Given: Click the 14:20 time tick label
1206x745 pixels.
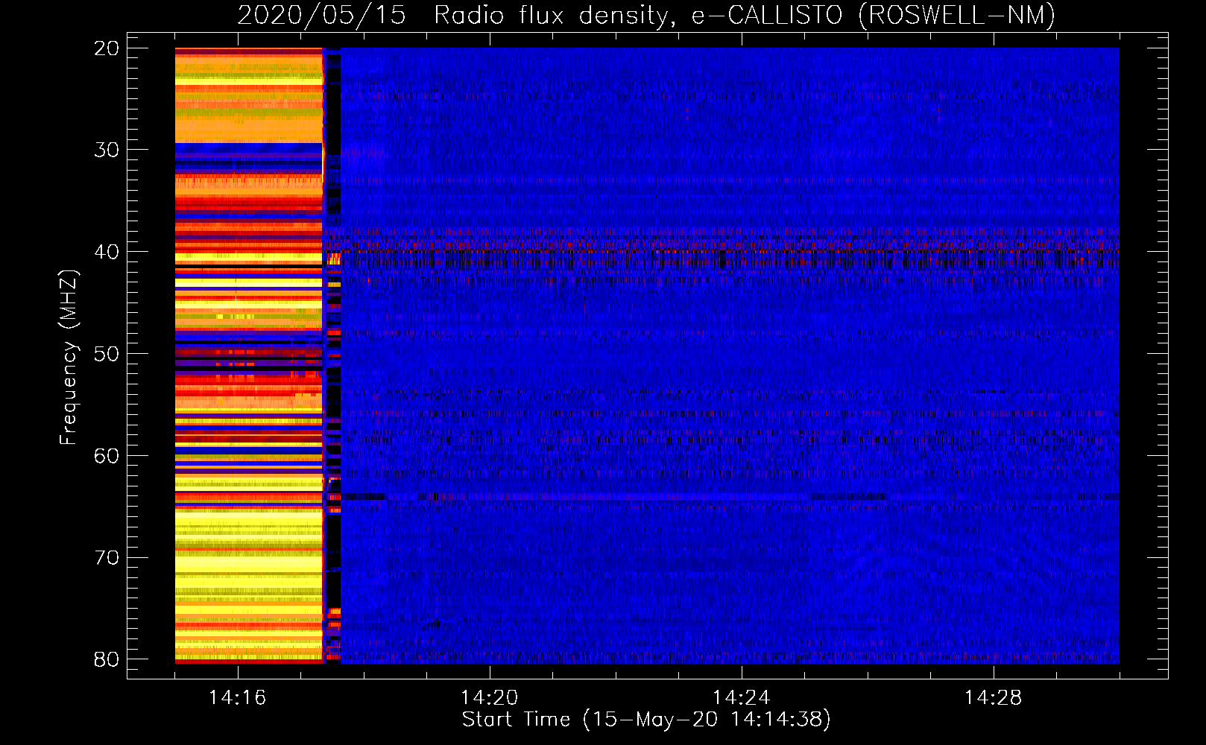Looking at the screenshot, I should [490, 698].
